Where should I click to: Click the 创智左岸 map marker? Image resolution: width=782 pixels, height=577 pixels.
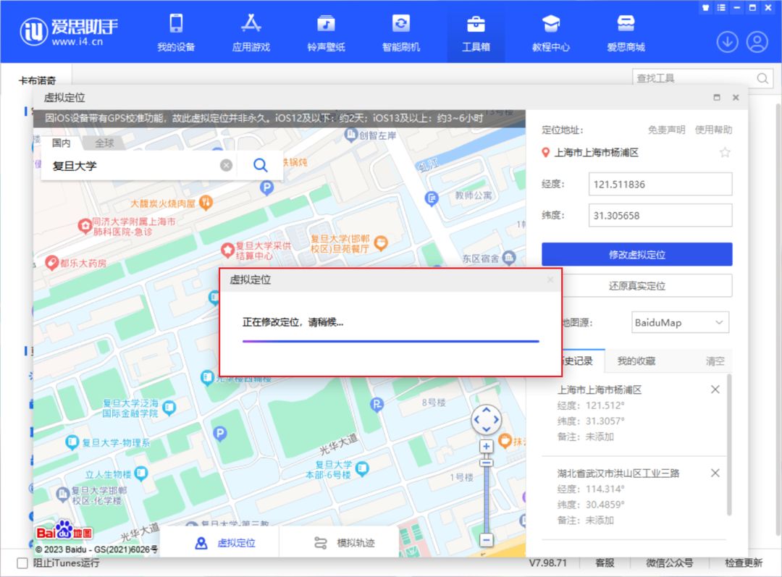351,134
